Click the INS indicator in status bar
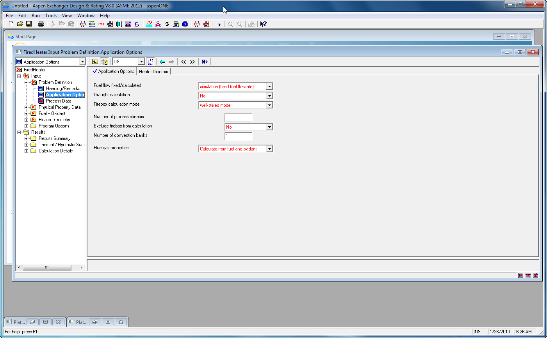 tap(477, 332)
